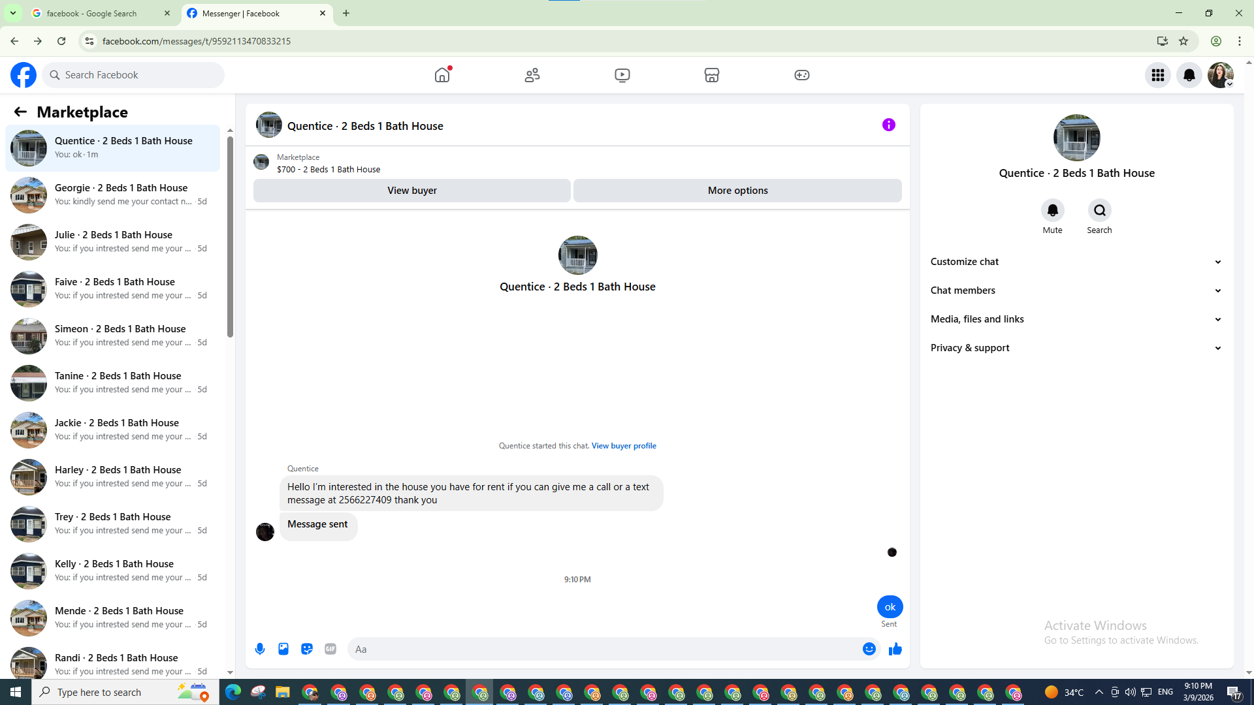Open the emoji picker in message box

[x=869, y=649]
